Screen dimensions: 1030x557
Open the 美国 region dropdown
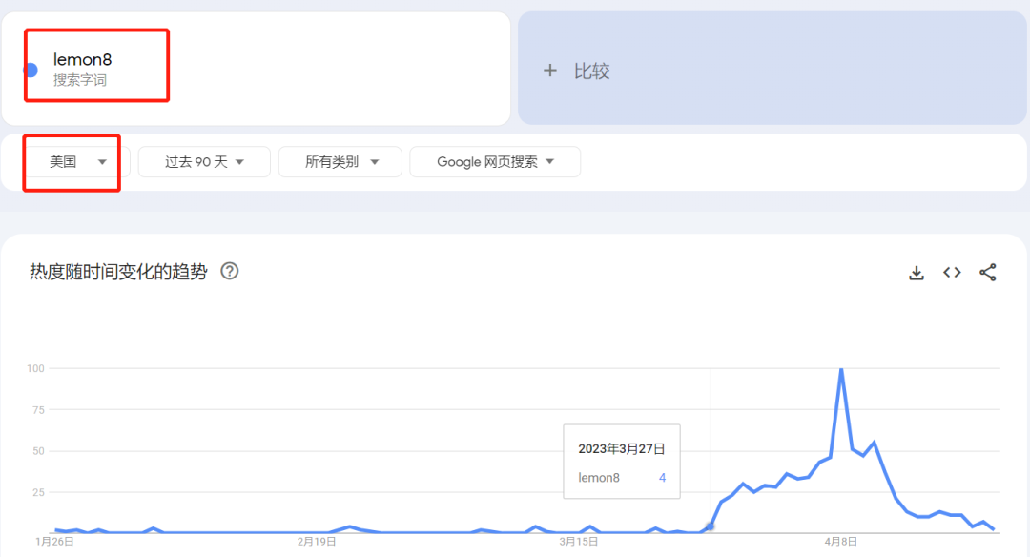tap(77, 161)
